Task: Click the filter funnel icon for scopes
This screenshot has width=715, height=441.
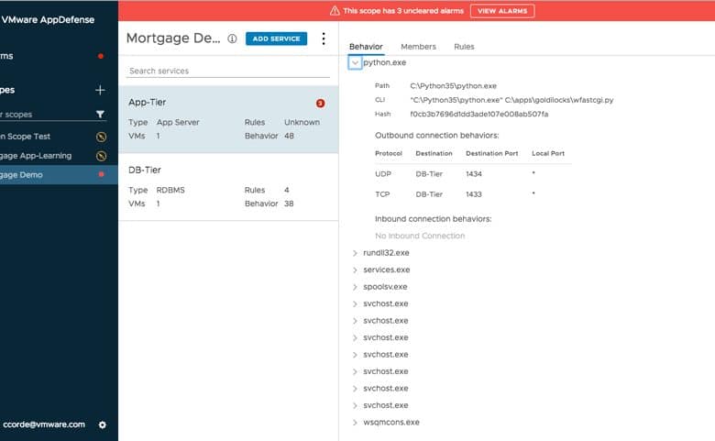Action: [100, 114]
